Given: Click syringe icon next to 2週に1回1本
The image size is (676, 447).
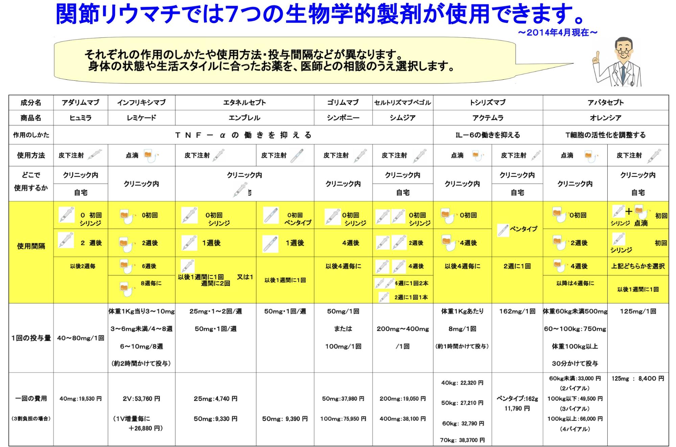Looking at the screenshot, I should [x=383, y=297].
